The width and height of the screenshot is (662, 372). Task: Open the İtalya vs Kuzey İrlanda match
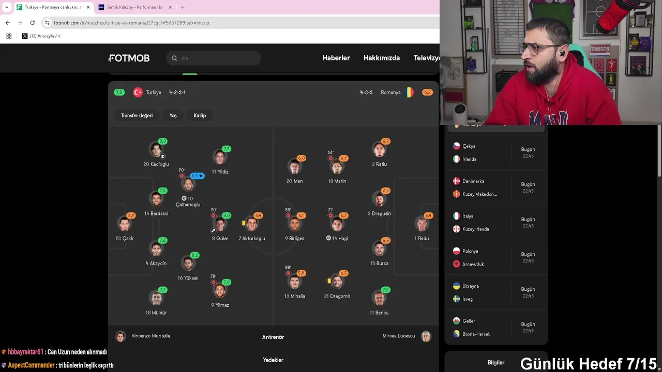495,223
